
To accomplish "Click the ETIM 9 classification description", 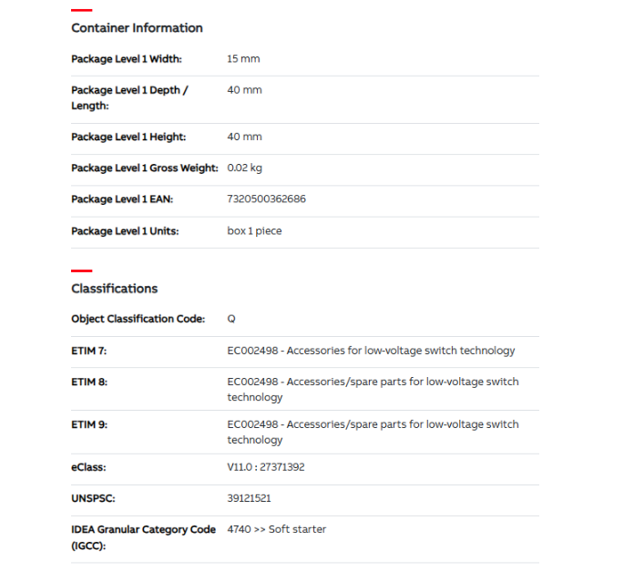I will (373, 432).
